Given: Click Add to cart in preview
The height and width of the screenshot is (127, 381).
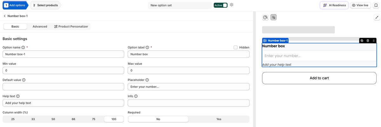Looking at the screenshot, I should (319, 78).
